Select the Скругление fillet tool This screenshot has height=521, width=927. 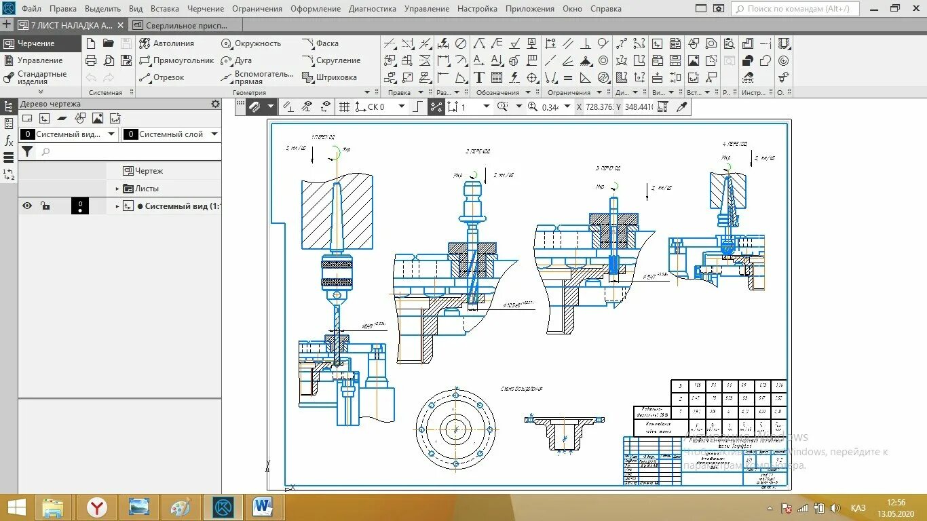[x=331, y=60]
